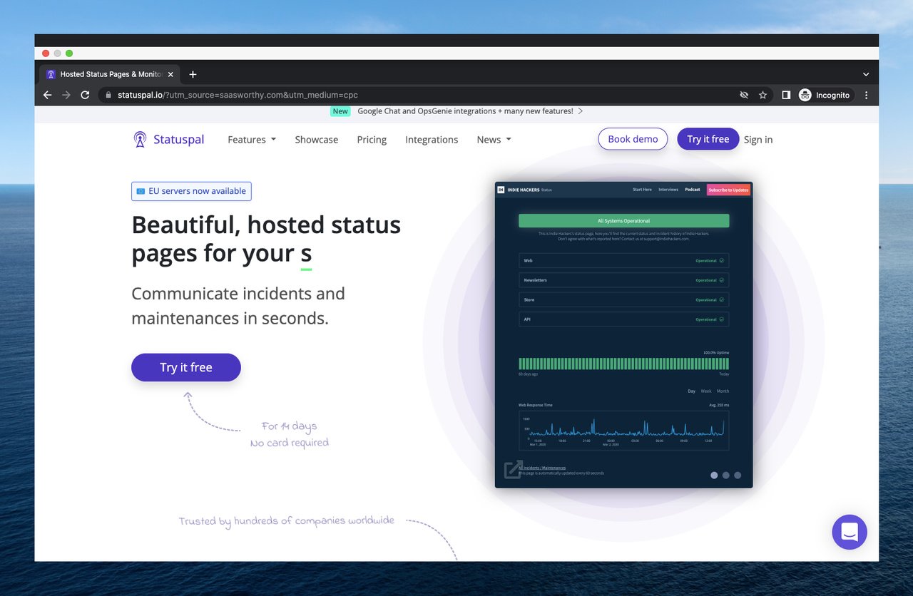913x596 pixels.
Task: Switch to third carousel slide dot
Action: [738, 476]
